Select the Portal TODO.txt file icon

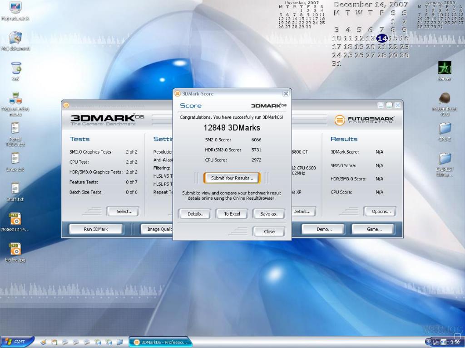pyautogui.click(x=15, y=134)
